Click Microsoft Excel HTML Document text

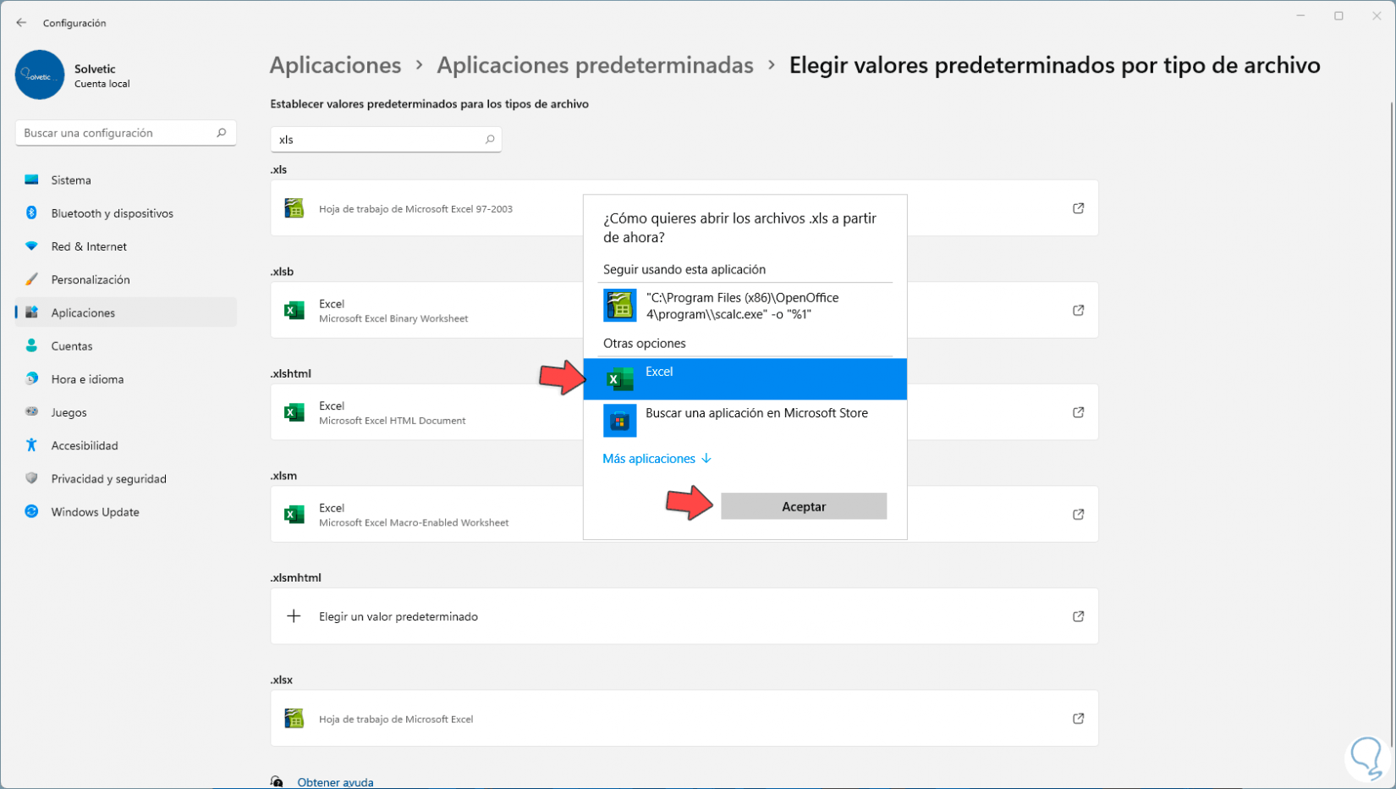[392, 421]
